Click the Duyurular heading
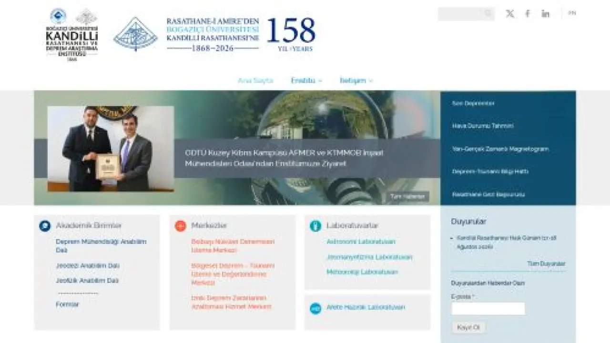610x343 pixels. tap(469, 222)
